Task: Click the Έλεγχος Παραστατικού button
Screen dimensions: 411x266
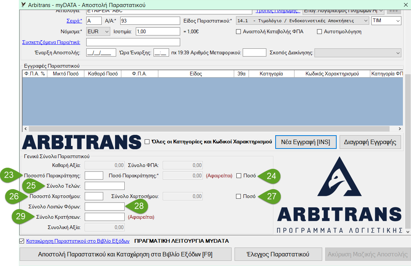Action: tap(278, 254)
